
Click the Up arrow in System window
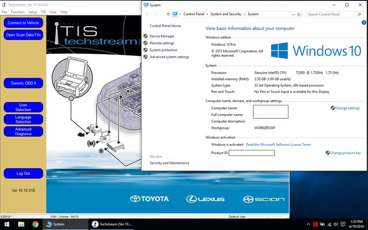click(x=168, y=14)
